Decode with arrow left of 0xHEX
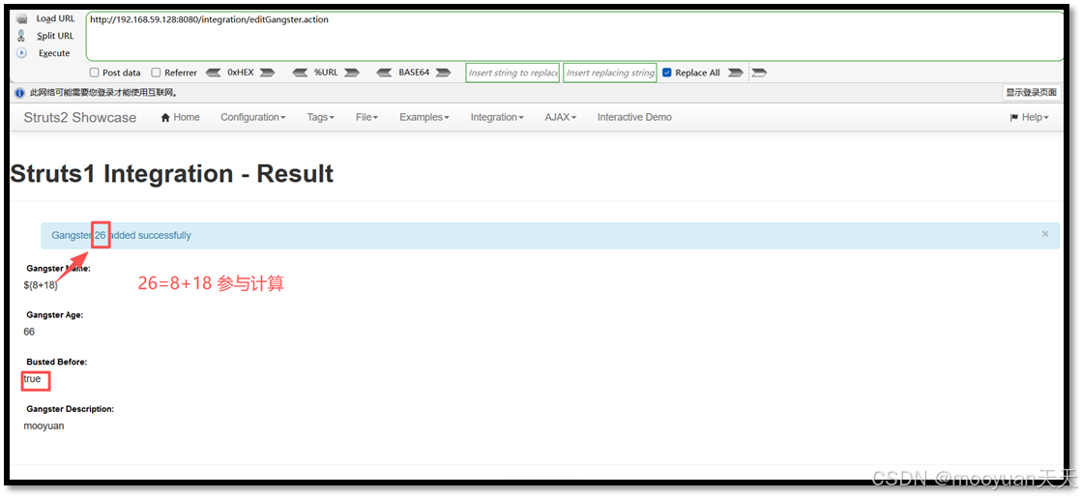This screenshot has width=1082, height=498. pos(214,73)
